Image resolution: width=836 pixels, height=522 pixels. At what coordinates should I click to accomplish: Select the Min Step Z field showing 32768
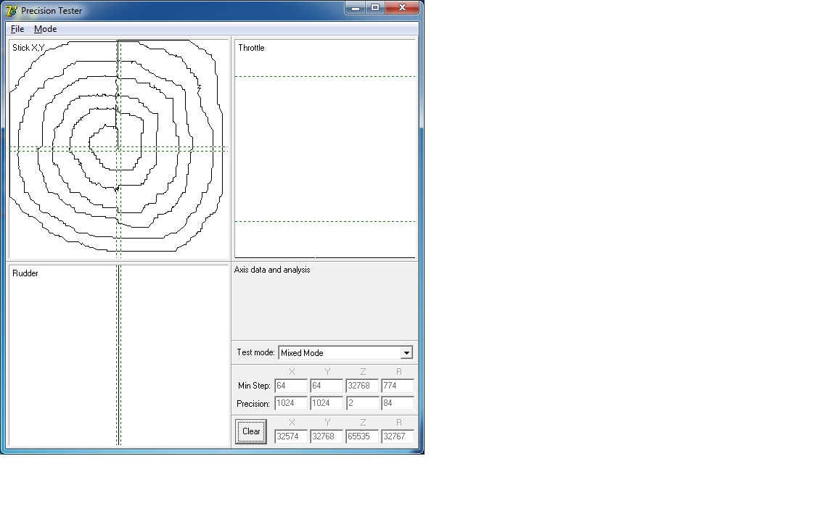[x=362, y=386]
